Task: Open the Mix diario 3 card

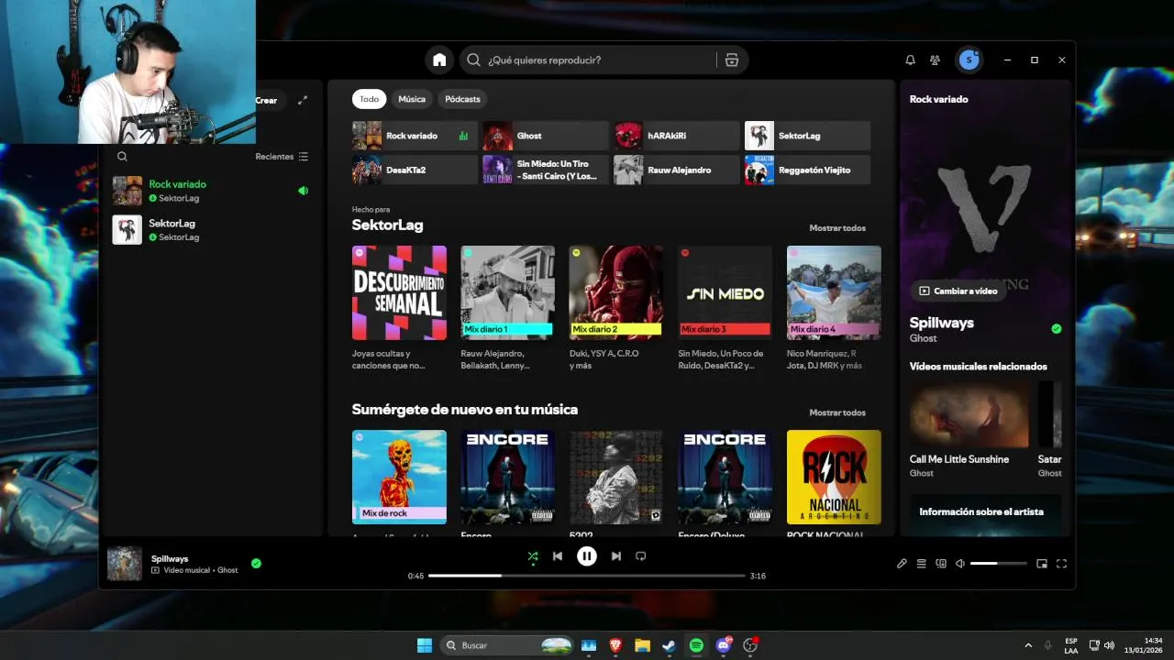Action: (725, 307)
